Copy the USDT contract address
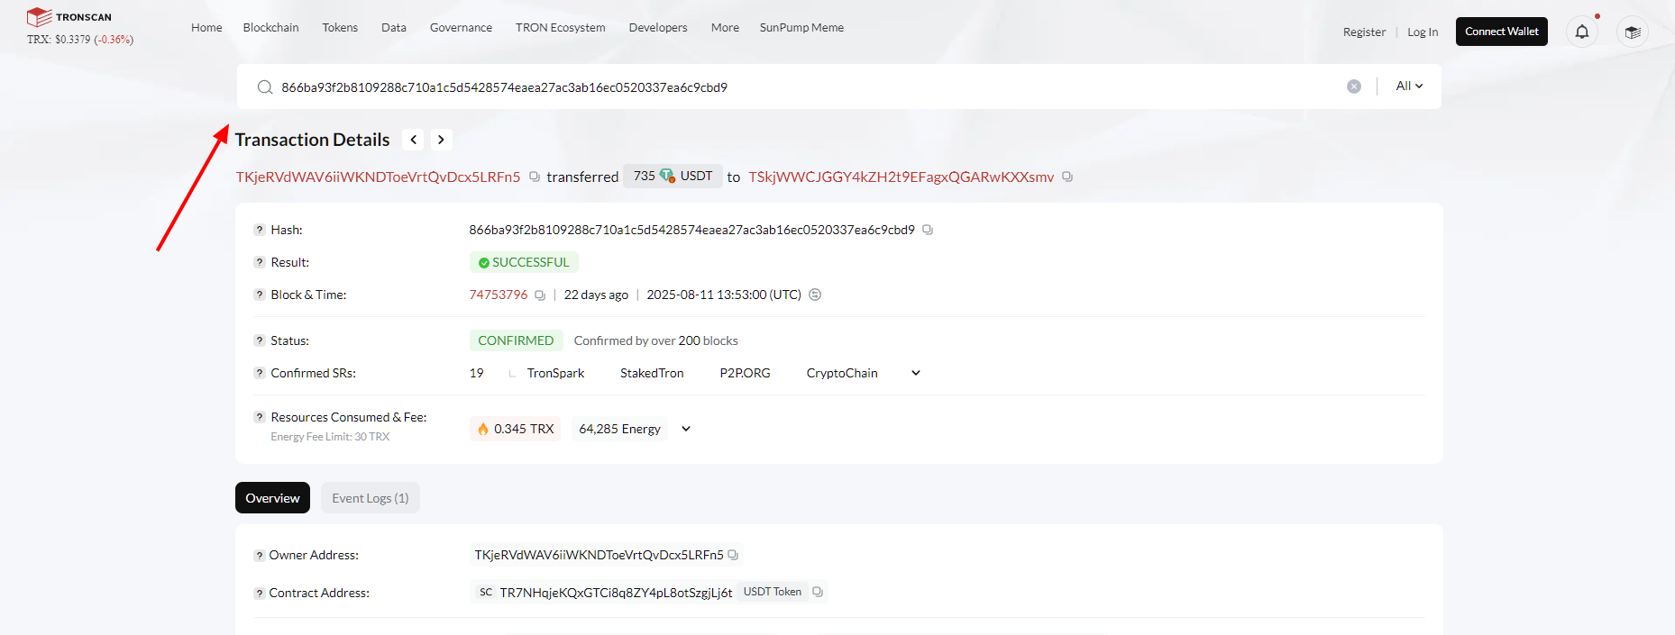This screenshot has height=635, width=1675. click(x=818, y=592)
